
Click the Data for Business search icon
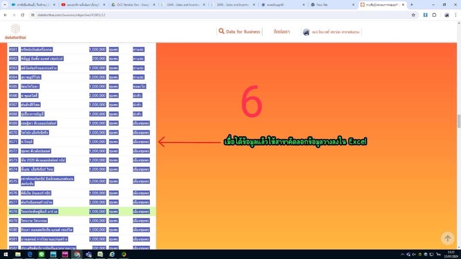point(221,31)
